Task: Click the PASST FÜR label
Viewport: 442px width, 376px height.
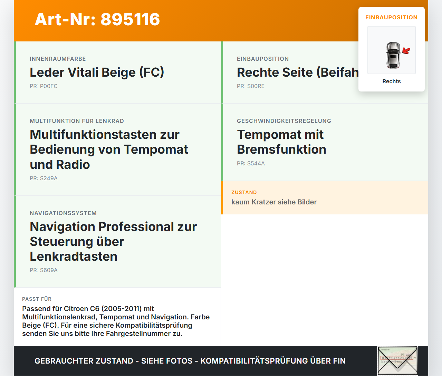Action: (37, 299)
